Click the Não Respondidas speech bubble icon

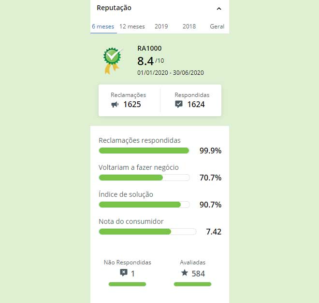pyautogui.click(x=123, y=273)
